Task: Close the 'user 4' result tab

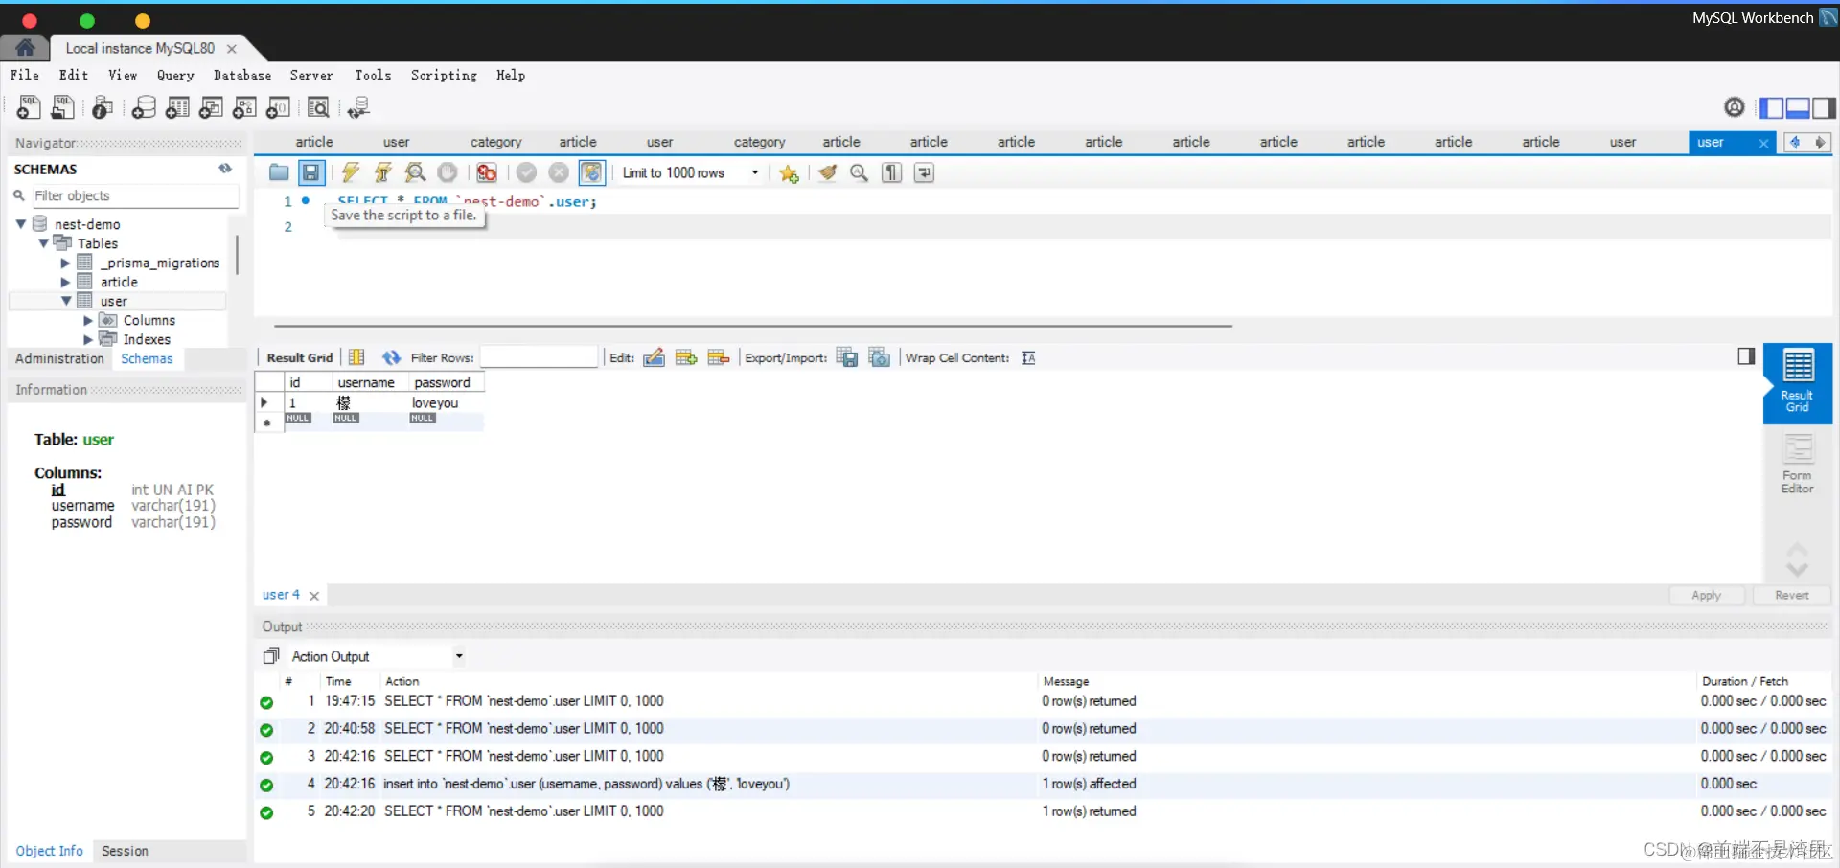Action: pyautogui.click(x=314, y=596)
